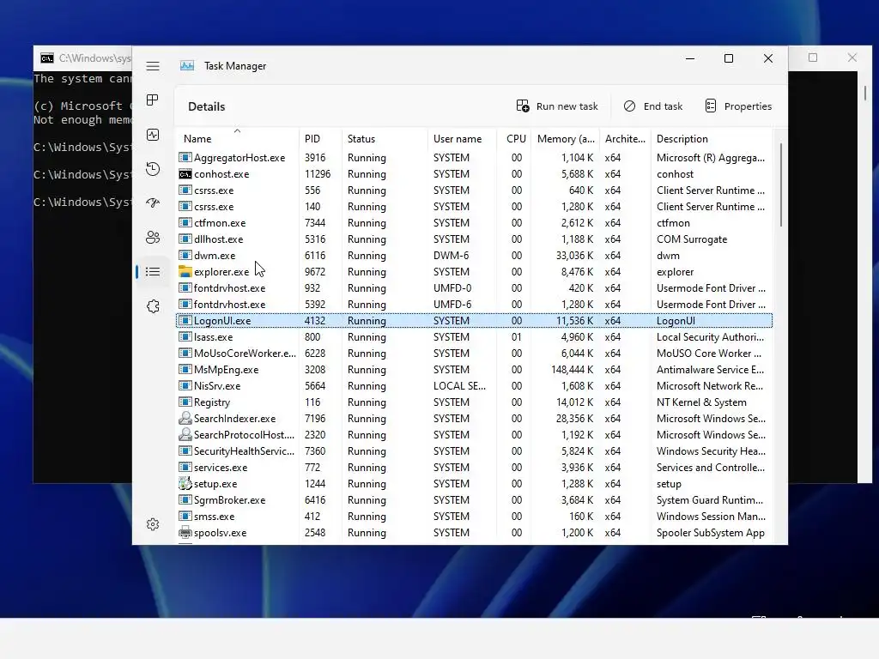
Task: Select the SgrmBroker.exe process row
Action: [474, 500]
